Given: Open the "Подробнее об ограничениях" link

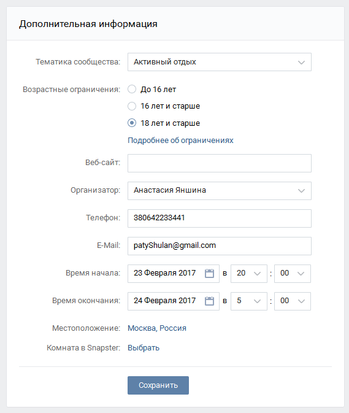Looking at the screenshot, I should (x=180, y=141).
